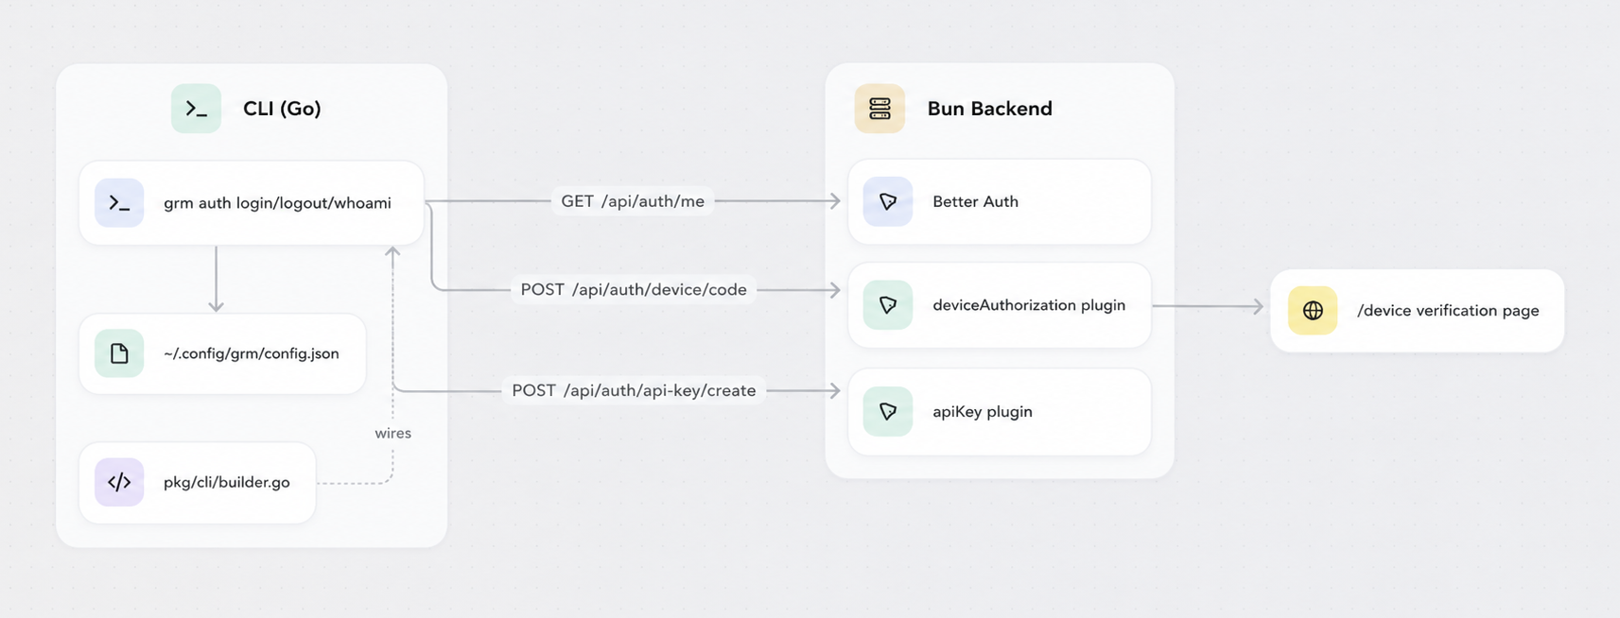Click the CLI (Go) terminal icon
Image resolution: width=1620 pixels, height=618 pixels.
pyautogui.click(x=196, y=109)
